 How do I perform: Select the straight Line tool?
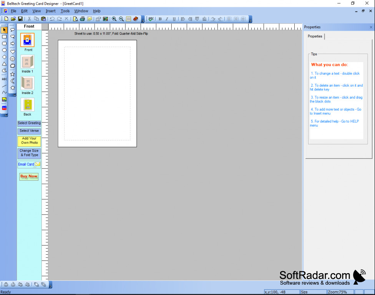(x=4, y=86)
